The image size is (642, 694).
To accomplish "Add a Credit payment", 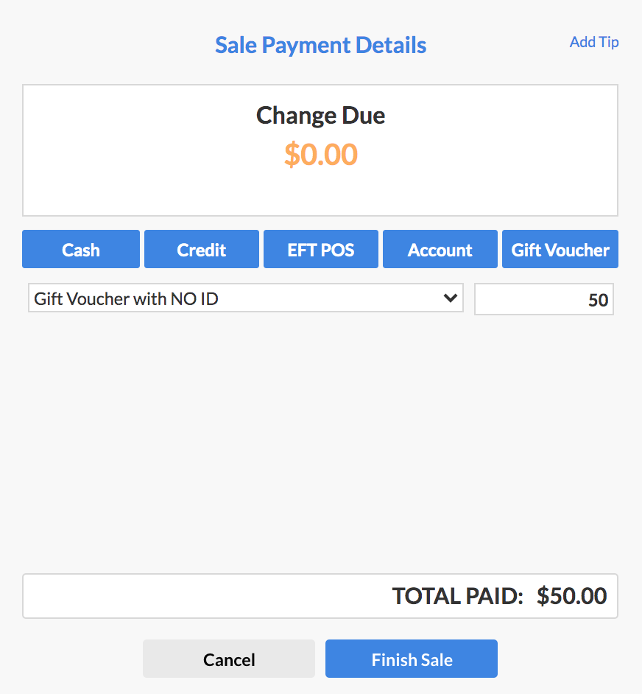I will 201,249.
